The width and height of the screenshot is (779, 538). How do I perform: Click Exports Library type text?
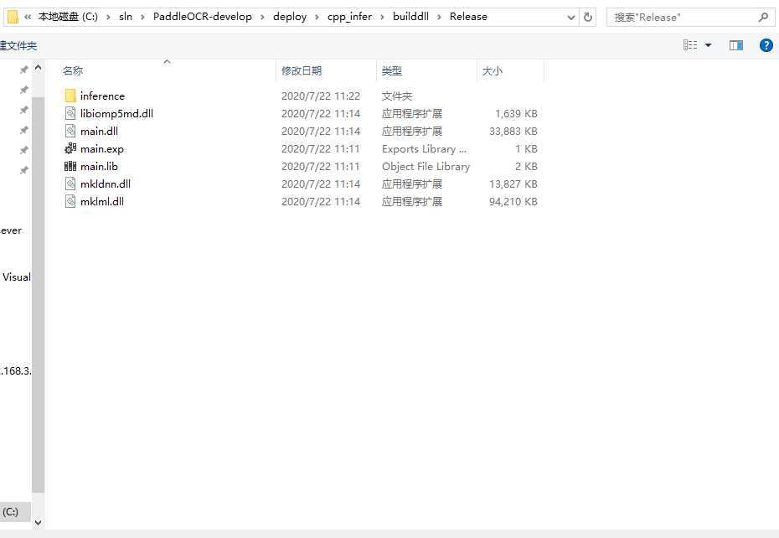tap(424, 148)
